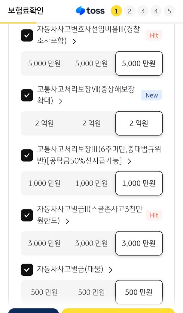Click the Toss logo icon
Screen dimensions: 183x313
[x=81, y=11]
